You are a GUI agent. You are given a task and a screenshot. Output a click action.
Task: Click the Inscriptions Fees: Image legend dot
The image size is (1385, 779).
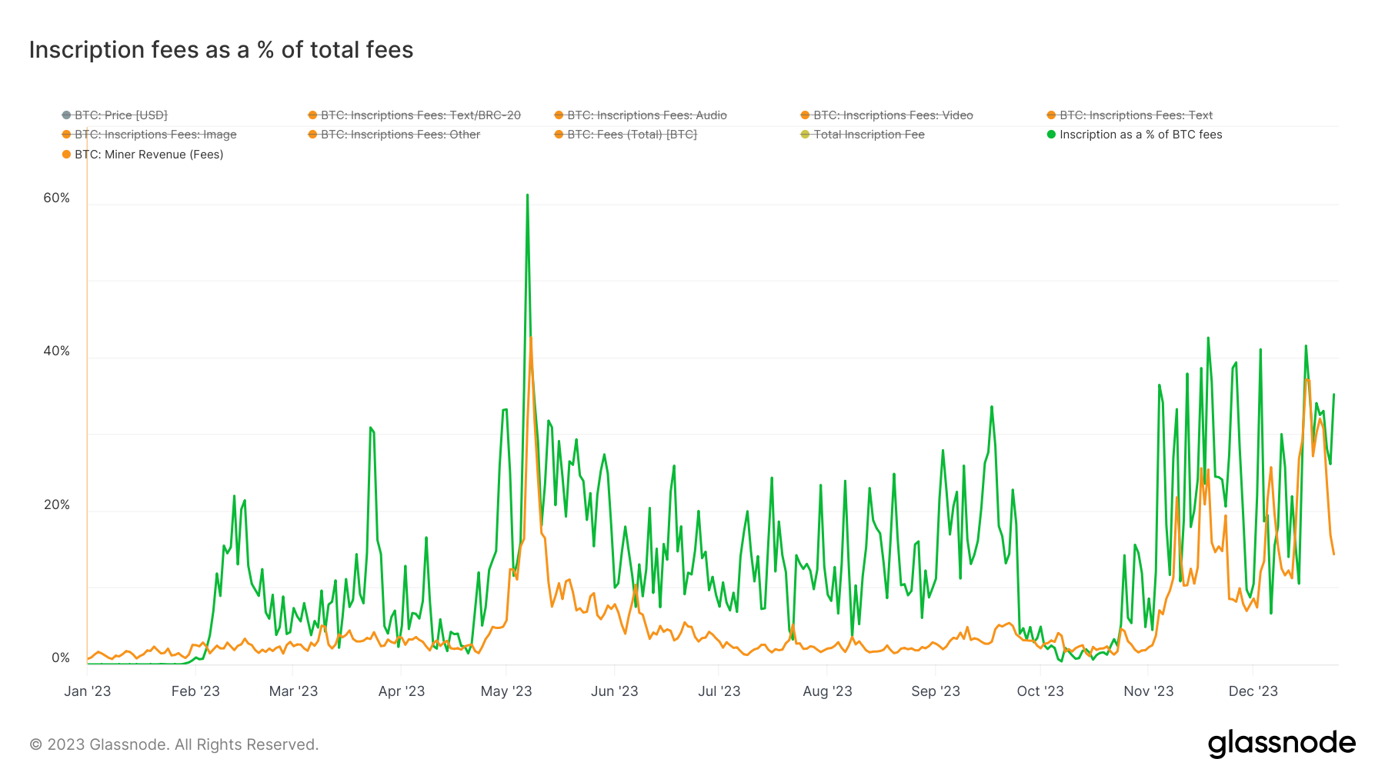(x=66, y=135)
